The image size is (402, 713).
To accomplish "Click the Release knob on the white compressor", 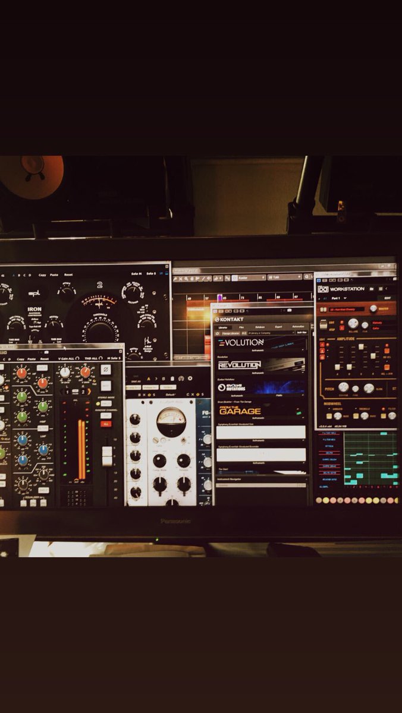I will [x=184, y=460].
